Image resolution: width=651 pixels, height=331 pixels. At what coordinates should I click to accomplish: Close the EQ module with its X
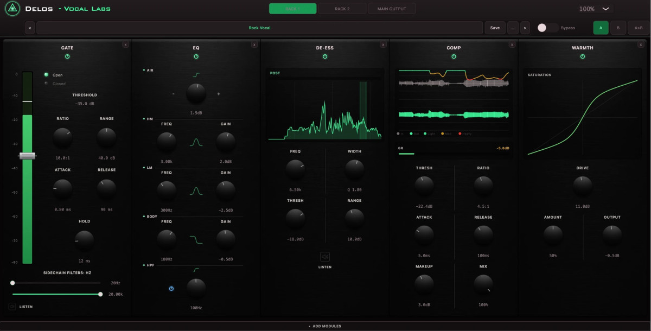(254, 44)
